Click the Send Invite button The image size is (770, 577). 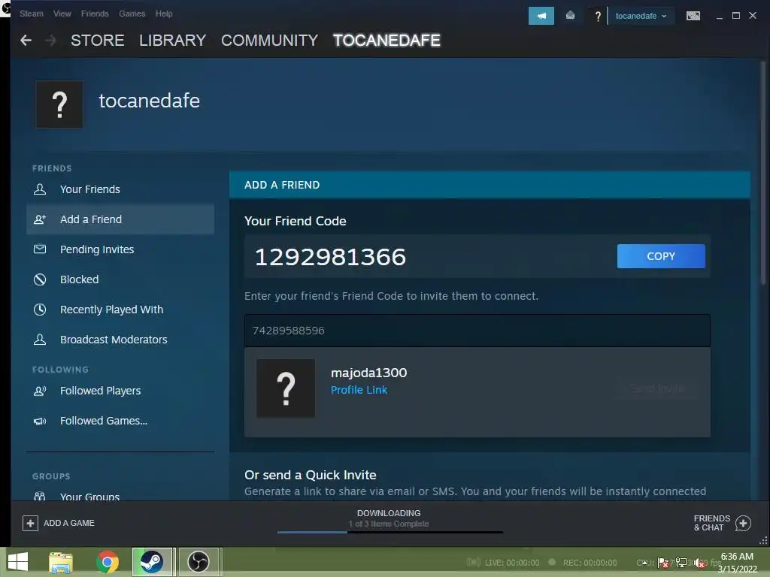click(657, 388)
